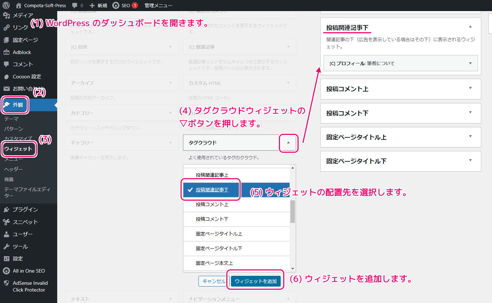
Task: Click the area list scrollbar thumb
Action: pos(292,211)
